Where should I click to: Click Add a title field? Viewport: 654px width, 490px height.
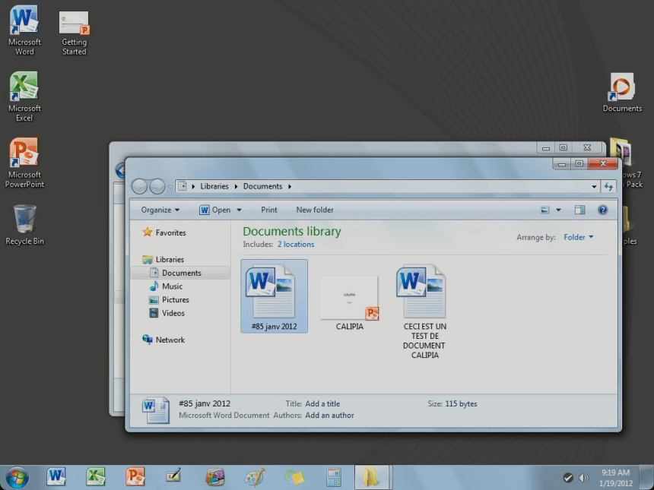(x=322, y=404)
